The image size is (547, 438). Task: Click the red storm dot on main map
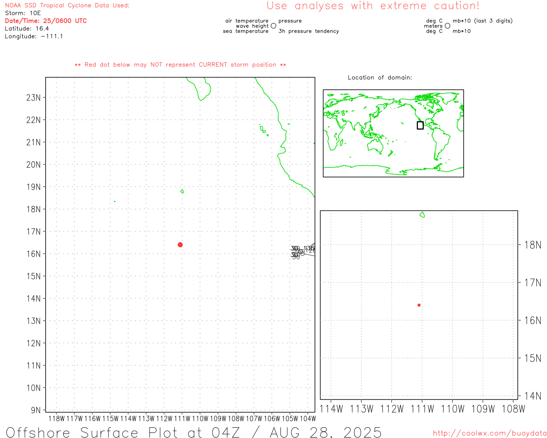tap(180, 245)
